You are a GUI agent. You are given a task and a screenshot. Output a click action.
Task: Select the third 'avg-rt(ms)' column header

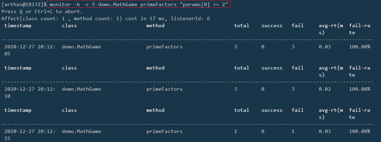331,113
